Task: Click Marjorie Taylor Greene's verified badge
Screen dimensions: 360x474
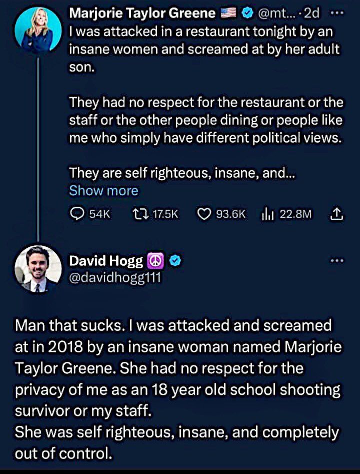Action: (247, 13)
